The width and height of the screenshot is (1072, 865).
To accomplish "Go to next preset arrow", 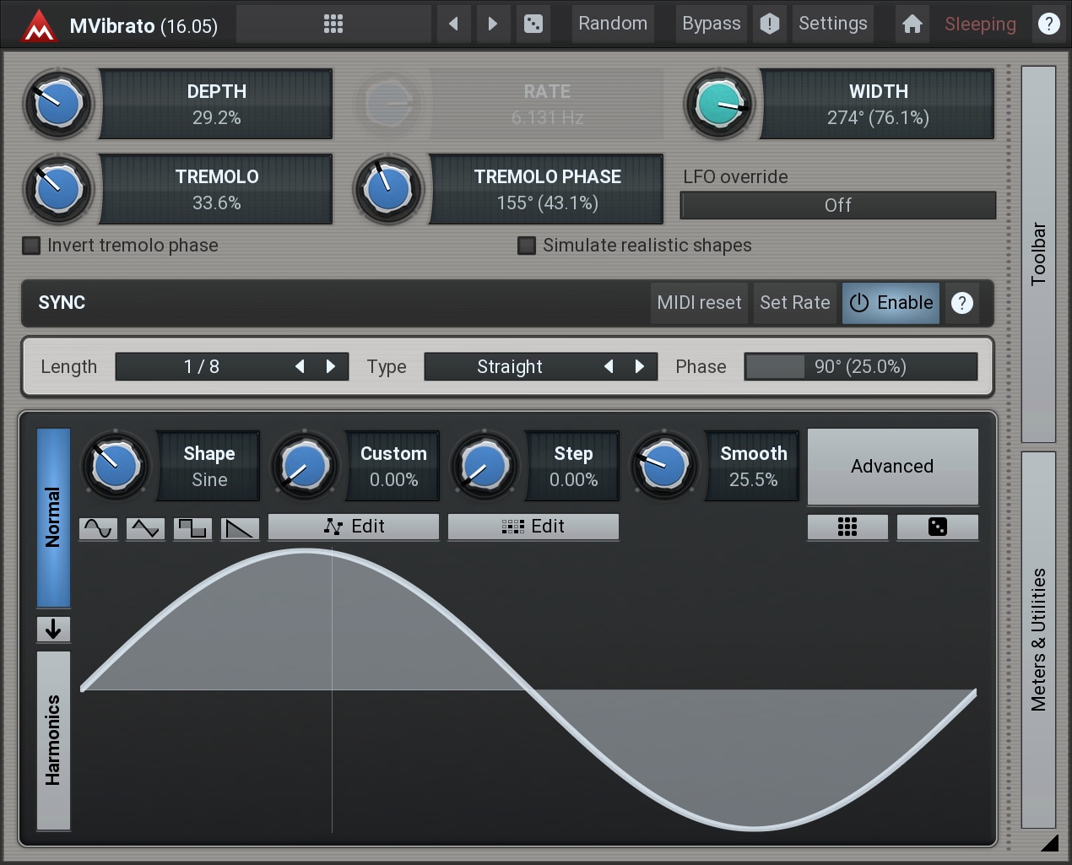I will [493, 24].
